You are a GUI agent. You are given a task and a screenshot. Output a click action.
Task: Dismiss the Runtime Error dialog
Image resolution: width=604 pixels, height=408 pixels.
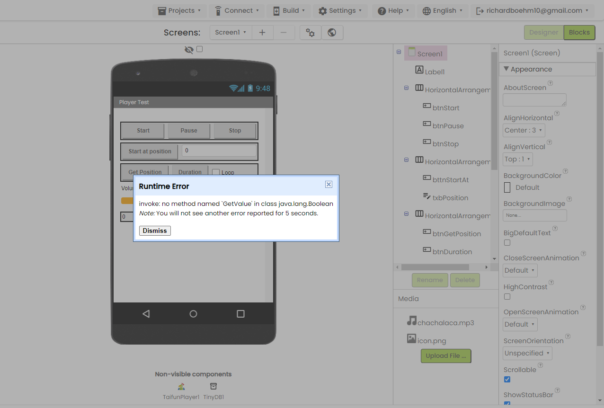point(154,231)
